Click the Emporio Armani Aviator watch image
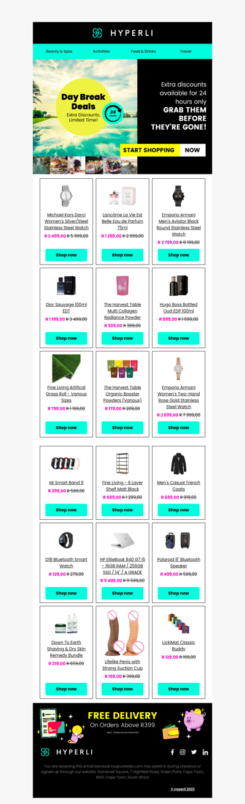 click(179, 196)
